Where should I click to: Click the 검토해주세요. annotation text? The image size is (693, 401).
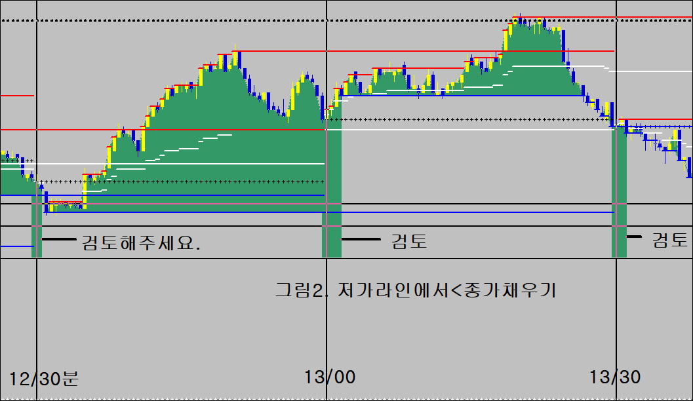pyautogui.click(x=141, y=242)
